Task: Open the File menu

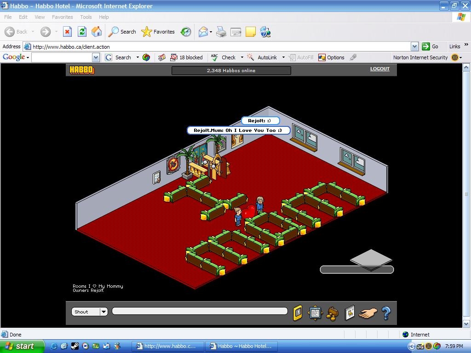Action: coord(8,17)
